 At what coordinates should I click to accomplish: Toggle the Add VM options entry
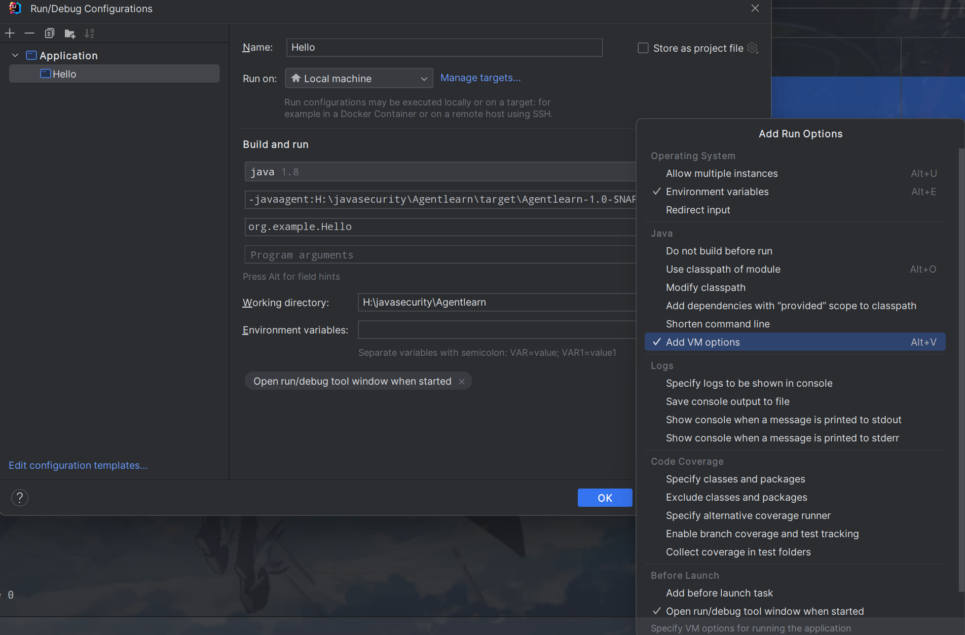tap(795, 342)
